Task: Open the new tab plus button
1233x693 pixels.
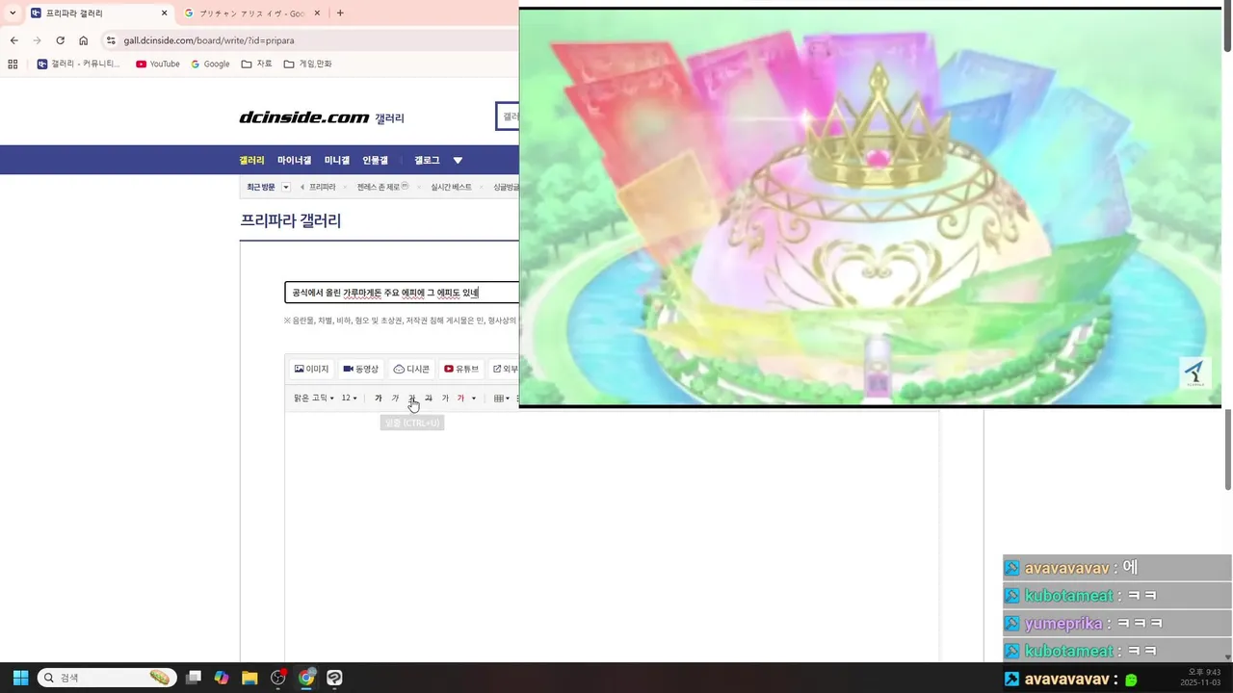Action: 340,13
